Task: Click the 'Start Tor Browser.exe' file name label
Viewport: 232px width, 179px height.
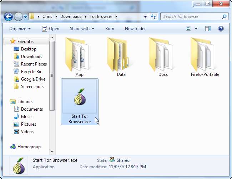Action: tap(80, 119)
